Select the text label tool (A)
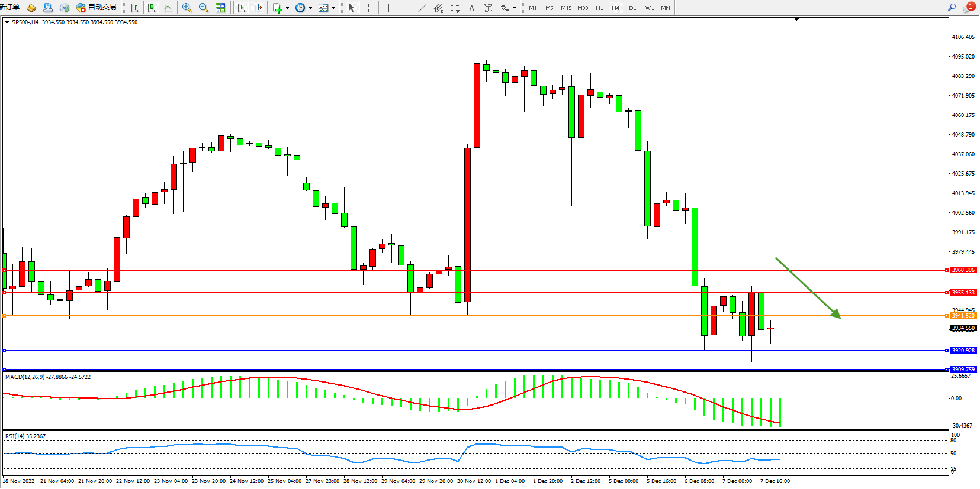Viewport: 980px width, 489px height. tap(471, 8)
